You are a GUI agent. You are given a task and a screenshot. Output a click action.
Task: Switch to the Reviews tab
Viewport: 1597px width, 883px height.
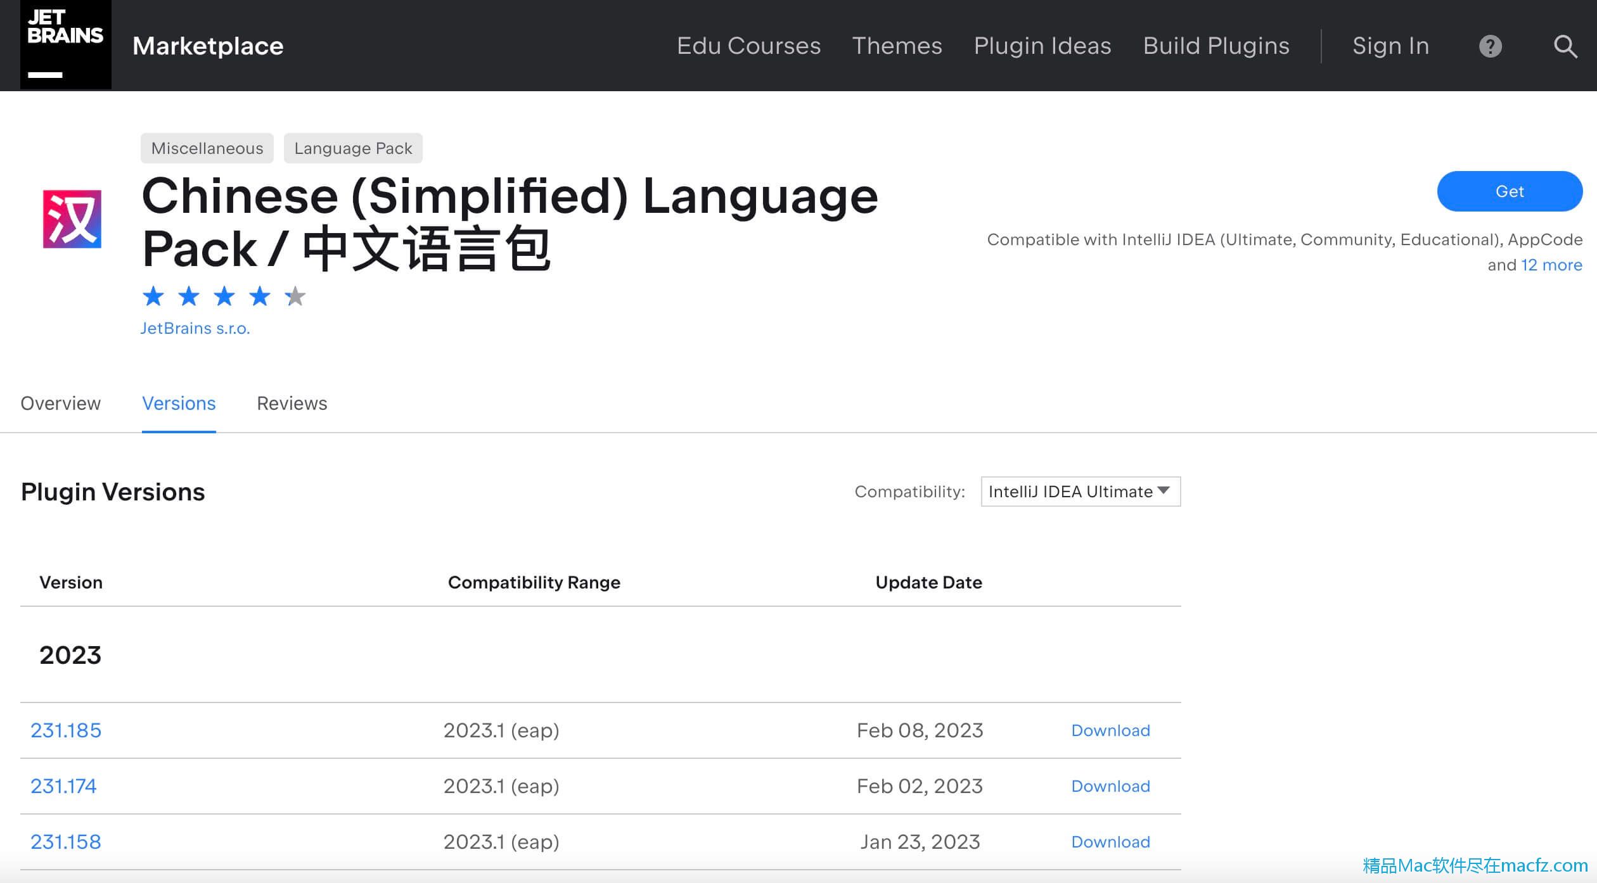click(x=292, y=403)
